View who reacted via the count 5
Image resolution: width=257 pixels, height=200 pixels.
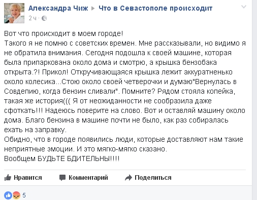pos(24,195)
